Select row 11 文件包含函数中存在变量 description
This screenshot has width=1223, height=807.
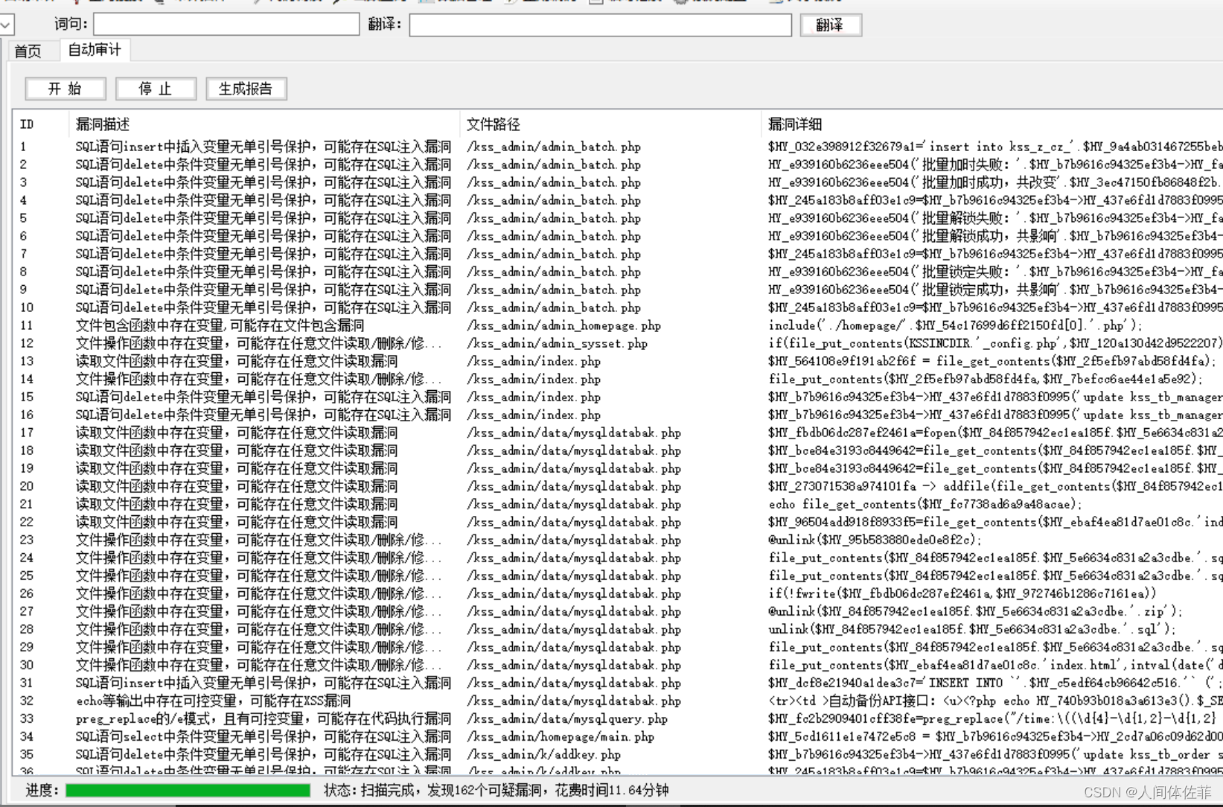click(220, 325)
